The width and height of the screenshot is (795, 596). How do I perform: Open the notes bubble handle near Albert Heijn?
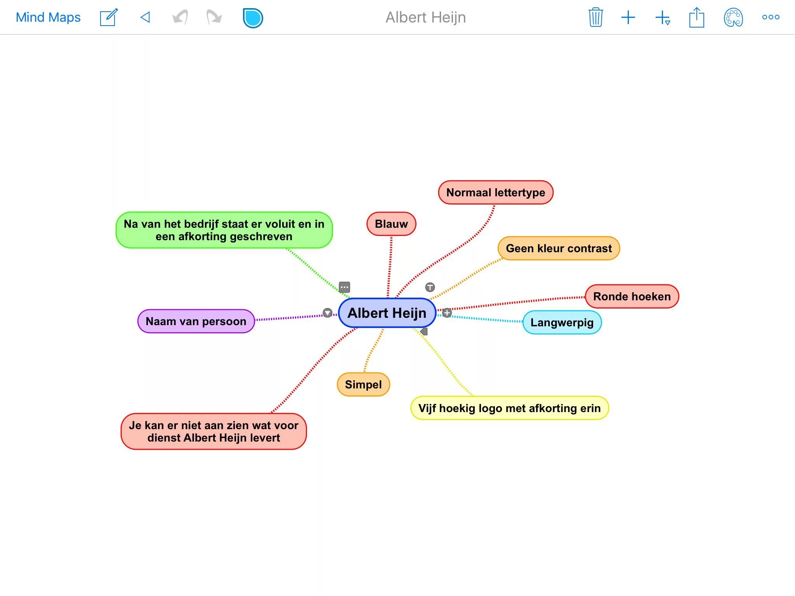point(344,287)
